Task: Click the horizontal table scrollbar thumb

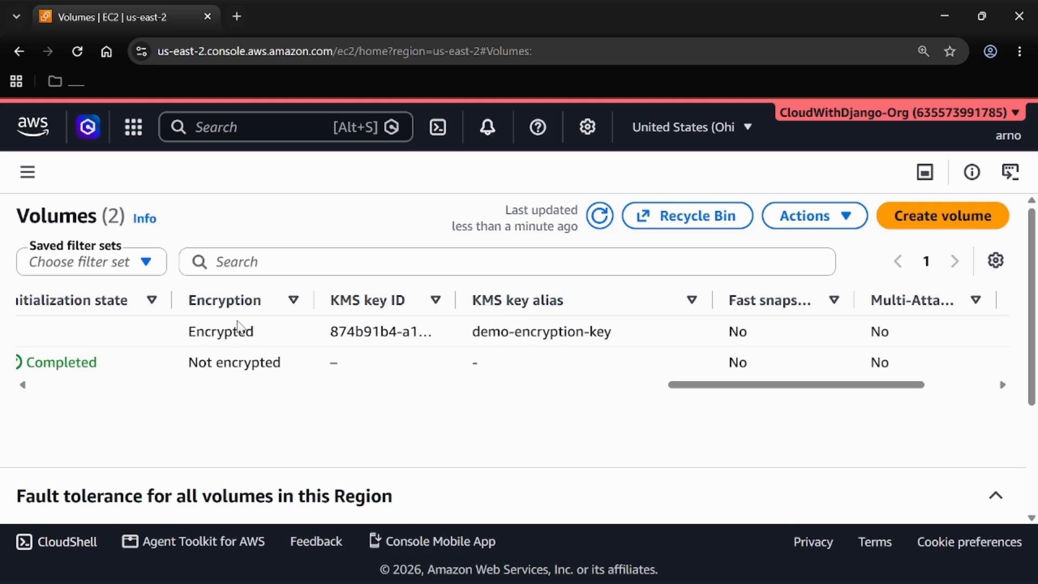Action: (796, 385)
